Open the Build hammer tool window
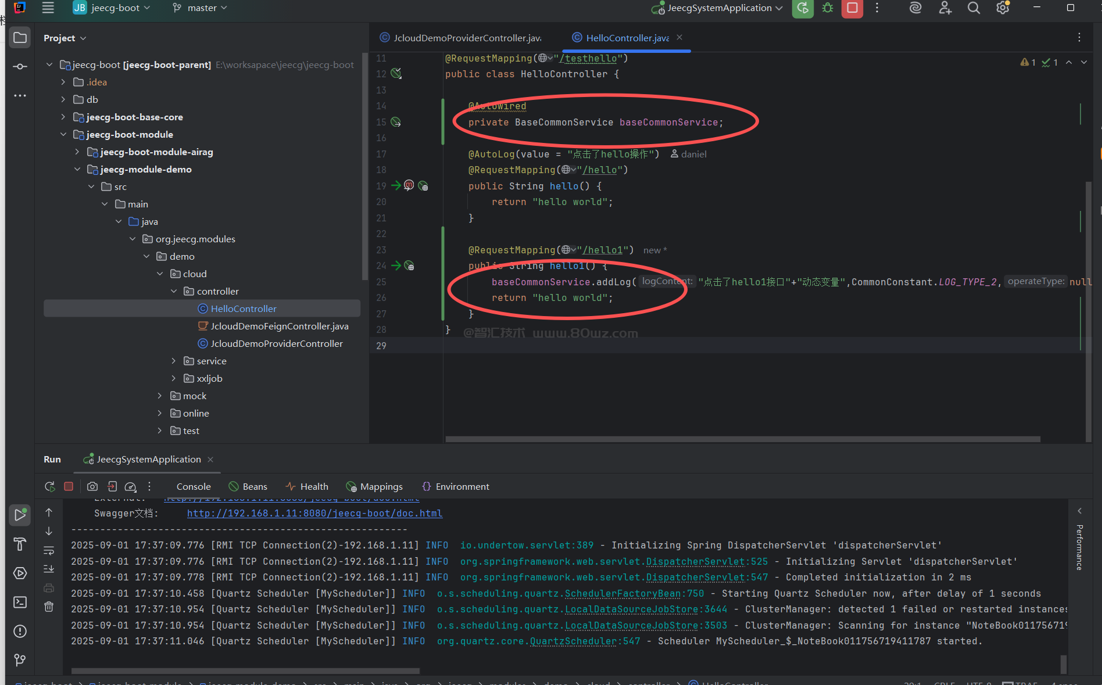 tap(20, 544)
